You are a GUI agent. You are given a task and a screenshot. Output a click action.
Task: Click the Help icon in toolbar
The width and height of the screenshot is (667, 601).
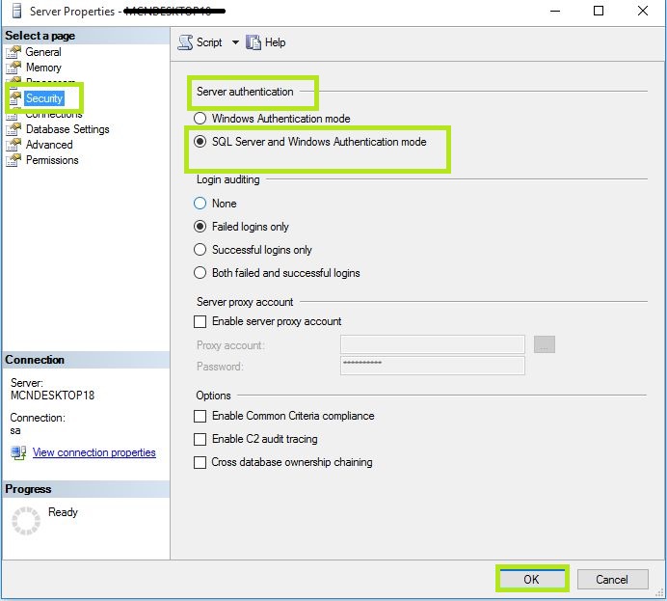253,42
